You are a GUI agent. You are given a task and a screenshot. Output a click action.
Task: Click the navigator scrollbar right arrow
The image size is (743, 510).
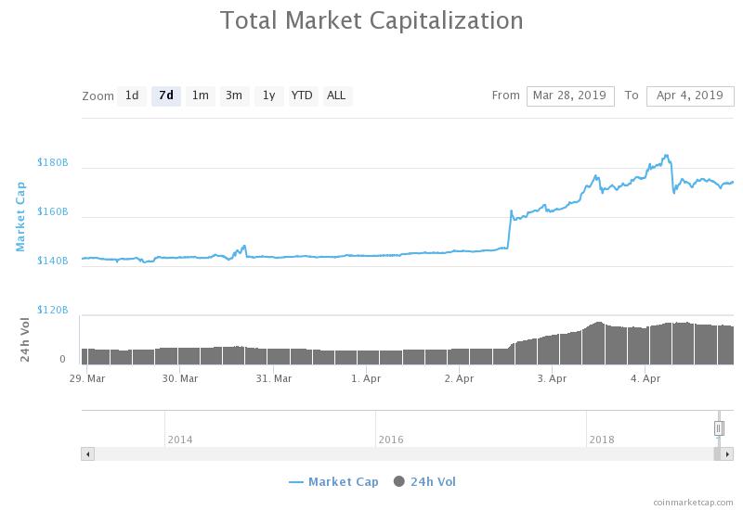pyautogui.click(x=727, y=454)
